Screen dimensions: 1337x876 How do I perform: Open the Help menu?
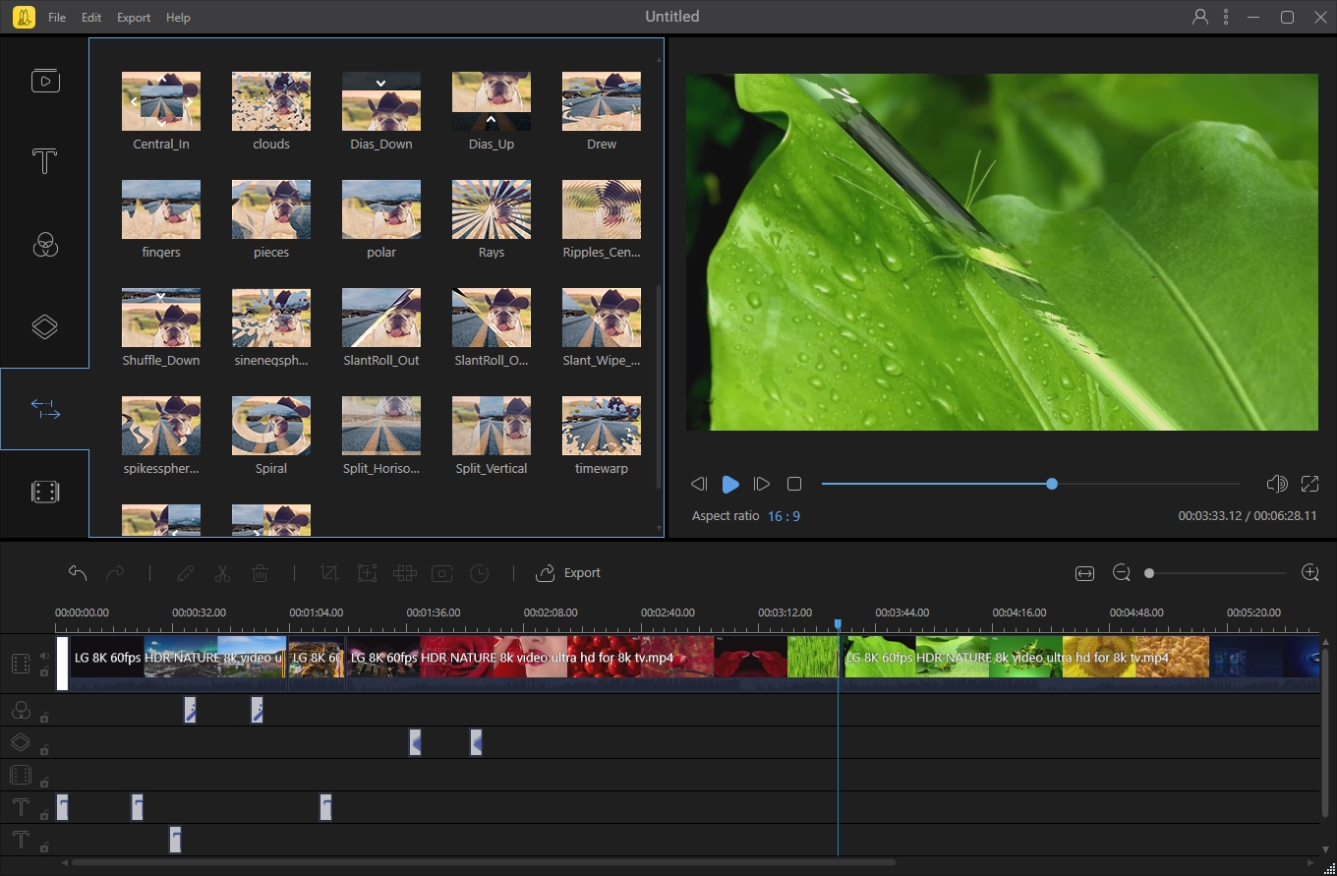[x=178, y=18]
